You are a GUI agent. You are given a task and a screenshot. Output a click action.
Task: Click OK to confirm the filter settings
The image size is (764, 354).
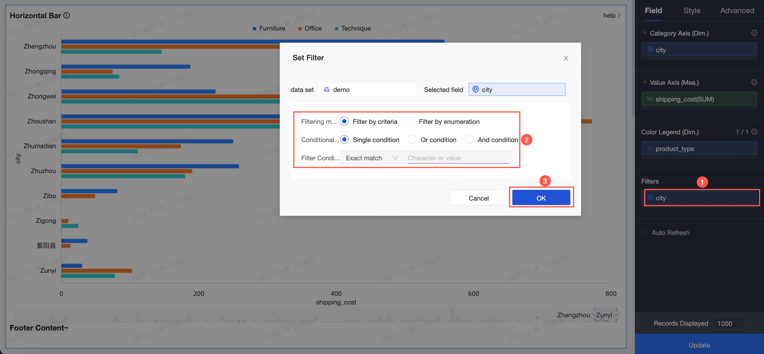coord(541,198)
